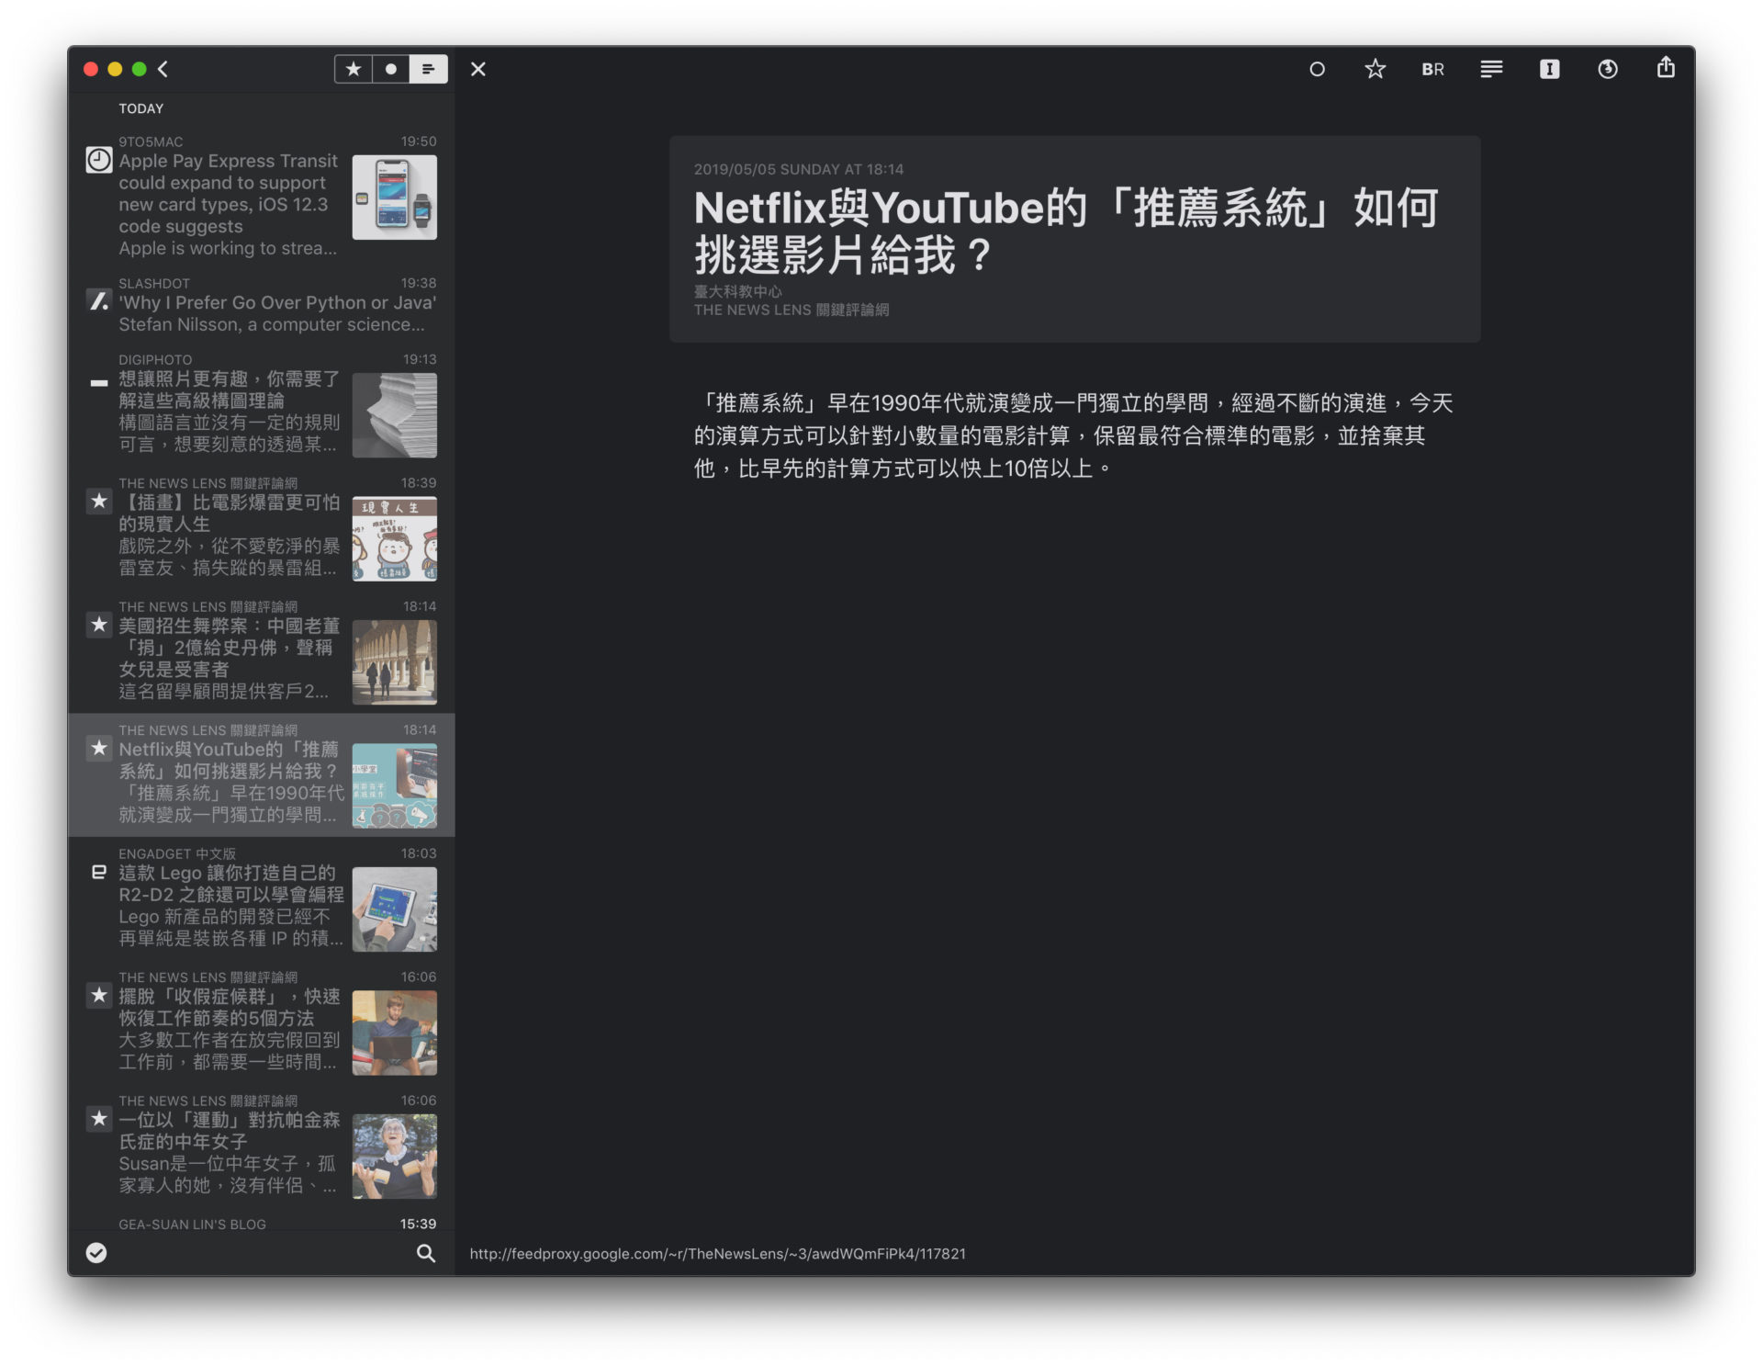Click article date 2019/05/05 SUNDAY
This screenshot has width=1763, height=1366.
(x=798, y=169)
